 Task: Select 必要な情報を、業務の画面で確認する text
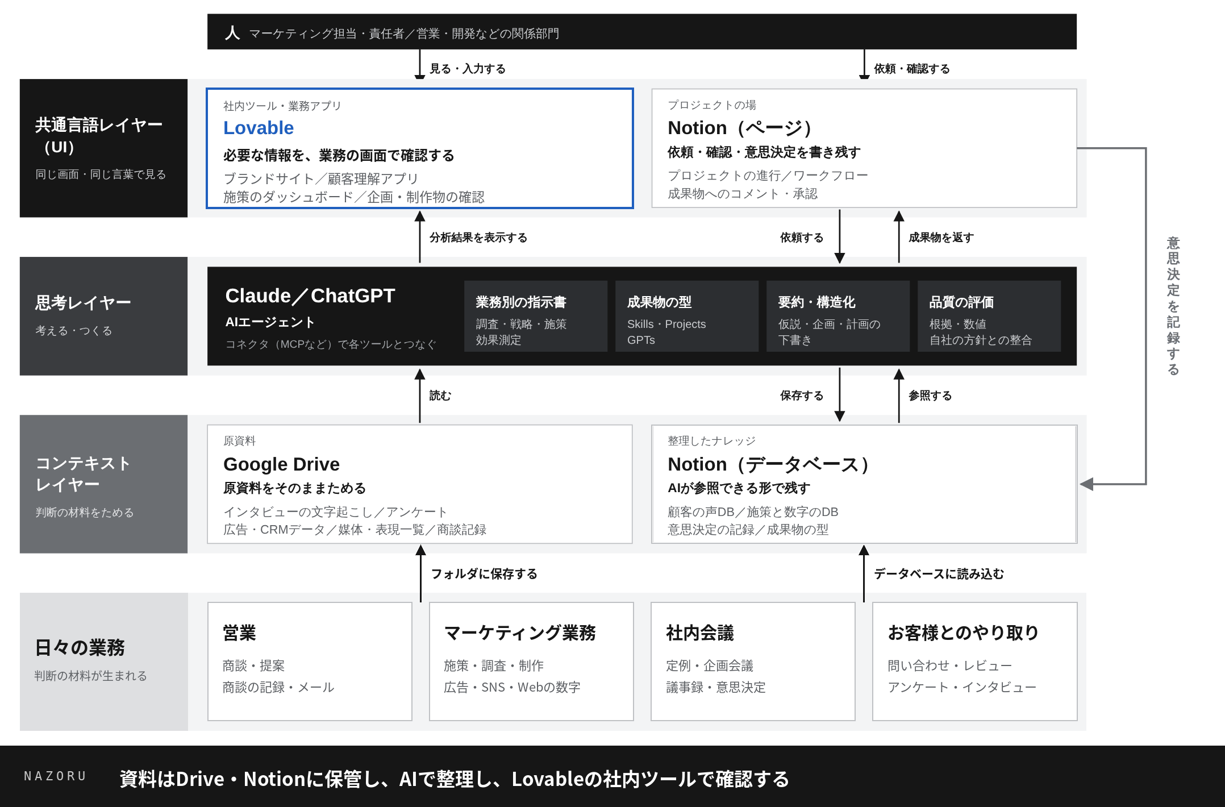pyautogui.click(x=339, y=155)
